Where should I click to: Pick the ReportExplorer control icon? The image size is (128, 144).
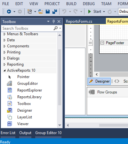point(10,90)
